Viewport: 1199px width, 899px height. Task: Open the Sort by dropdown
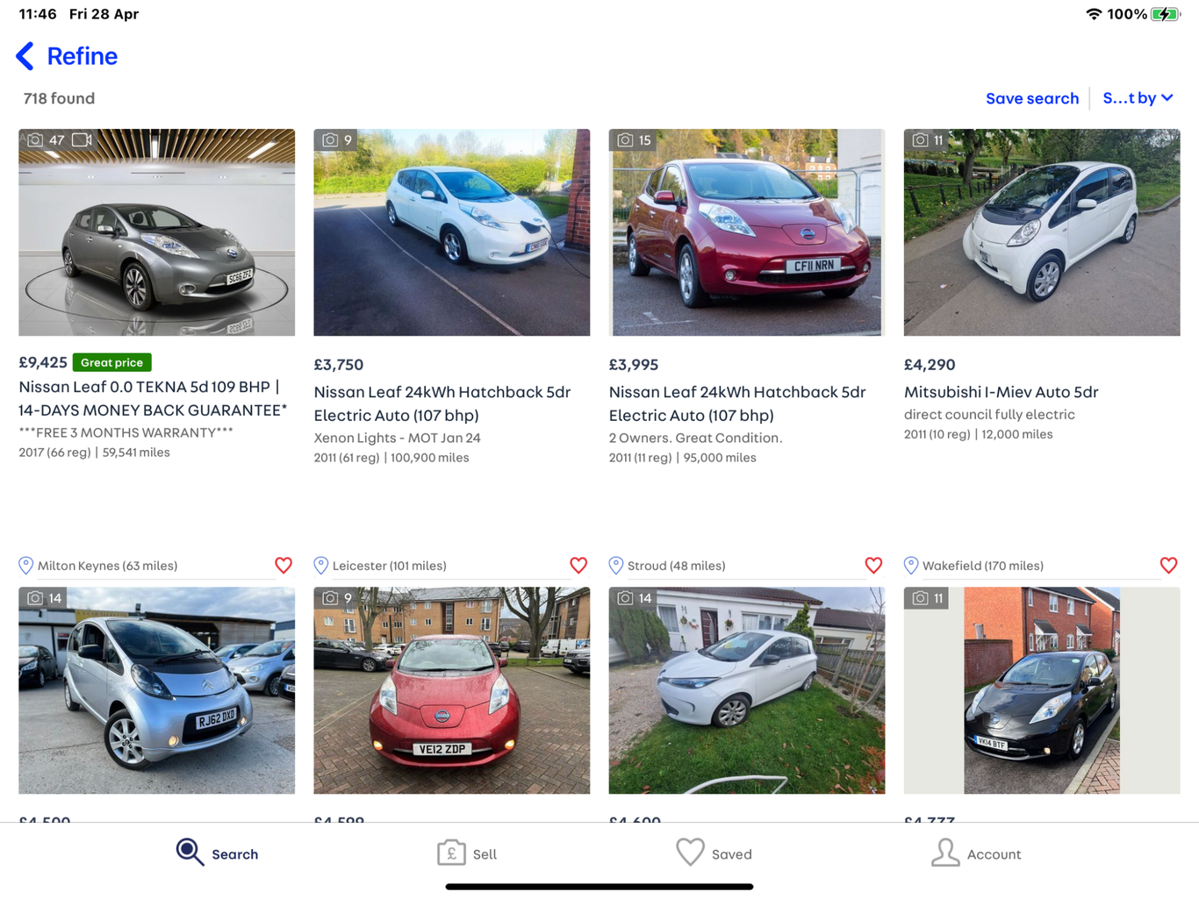pos(1138,98)
